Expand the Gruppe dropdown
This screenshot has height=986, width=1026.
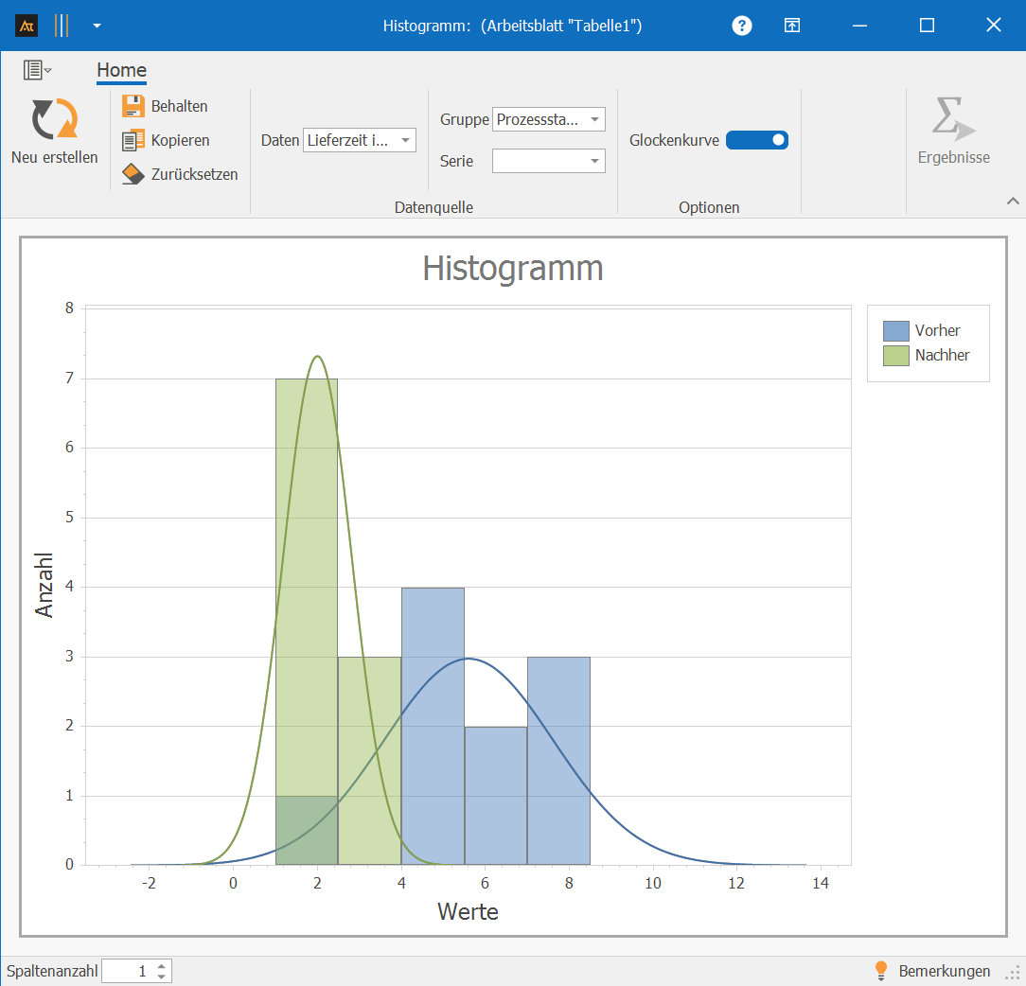pyautogui.click(x=594, y=119)
